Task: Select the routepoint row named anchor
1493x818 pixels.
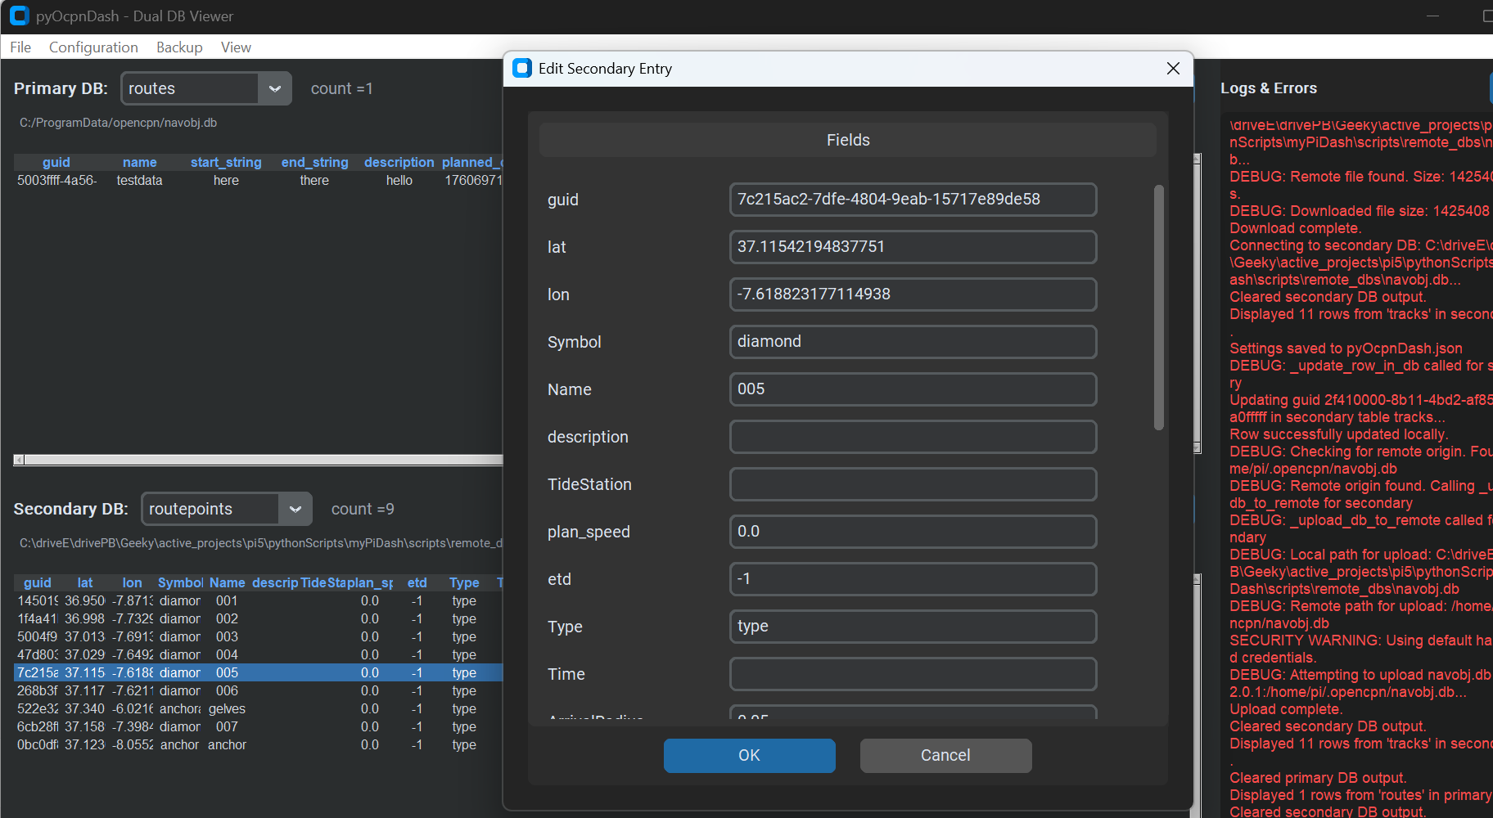Action: pyautogui.click(x=259, y=744)
